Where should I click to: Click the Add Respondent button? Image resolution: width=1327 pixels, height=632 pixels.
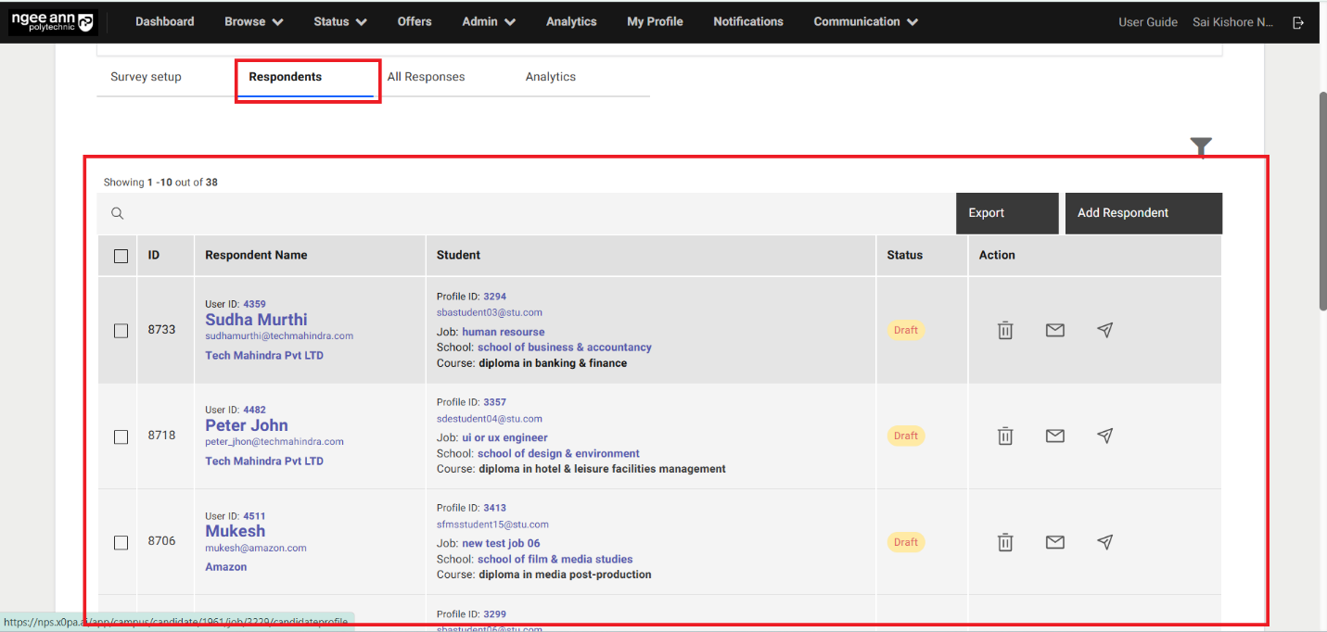coord(1142,213)
